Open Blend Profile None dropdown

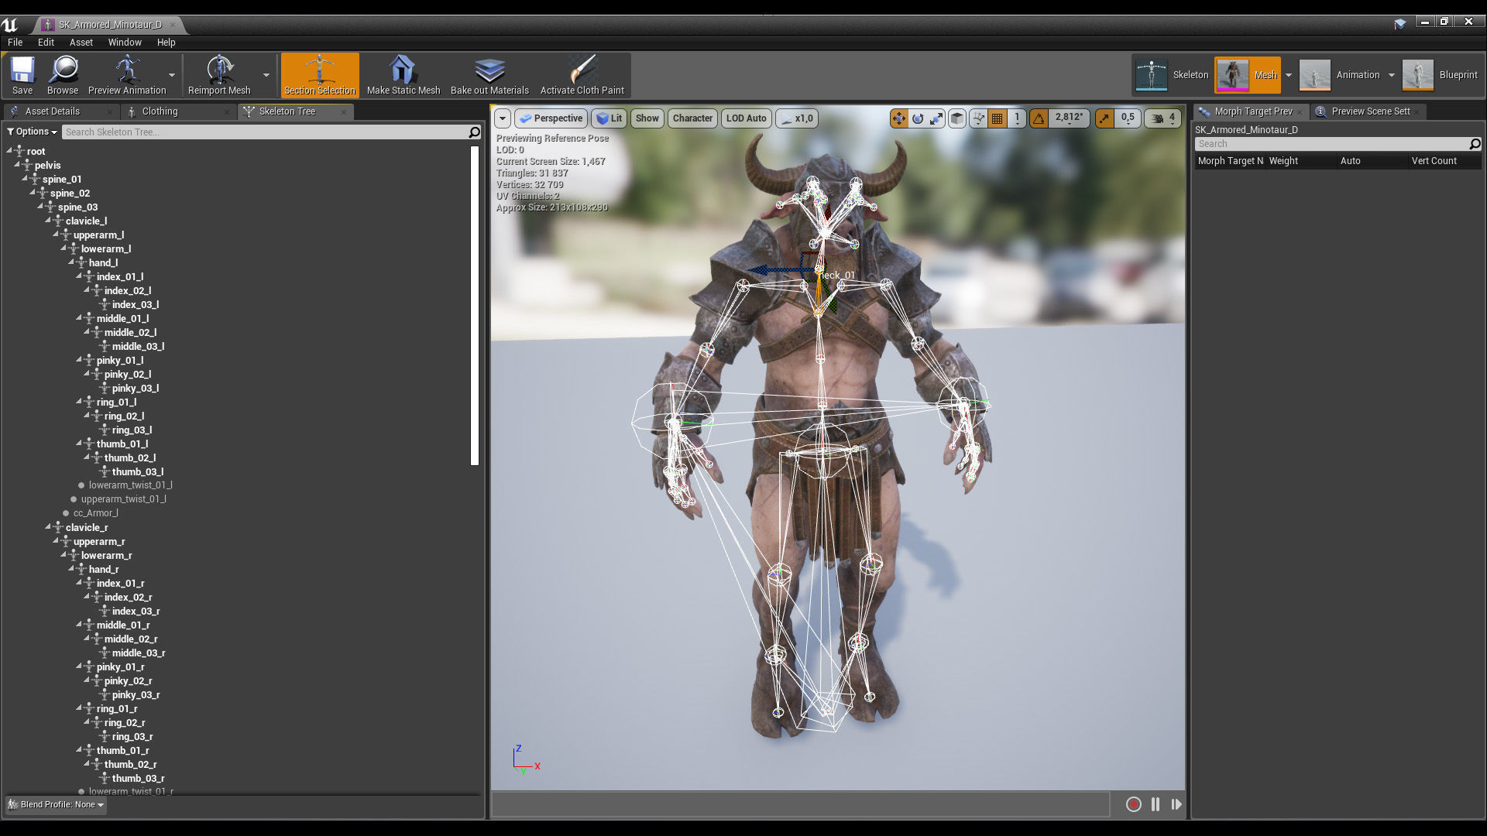click(x=56, y=805)
